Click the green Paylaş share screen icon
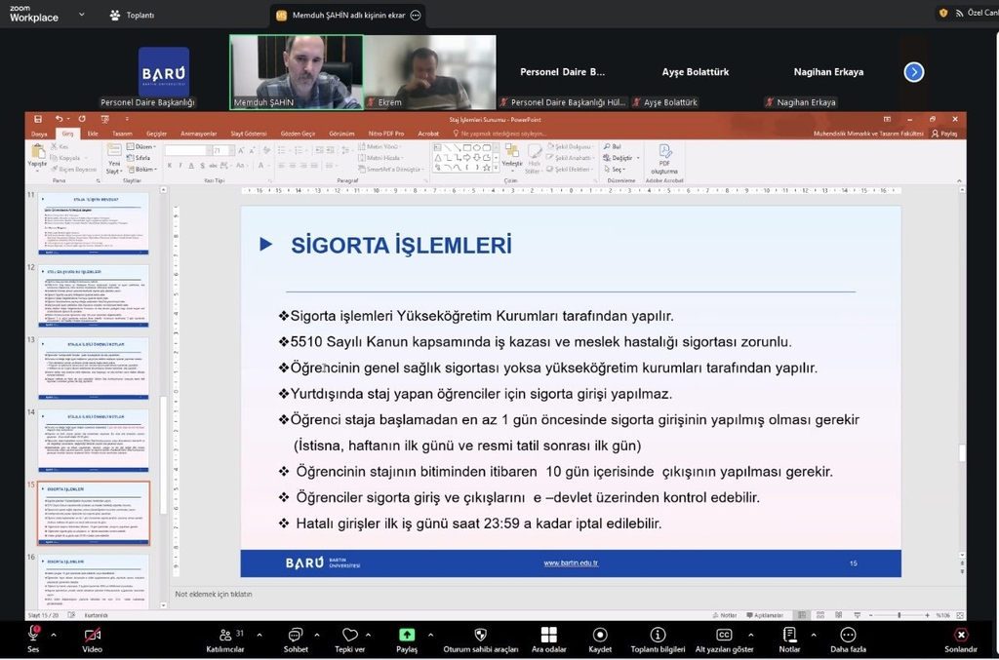The image size is (999, 660). pos(407,635)
